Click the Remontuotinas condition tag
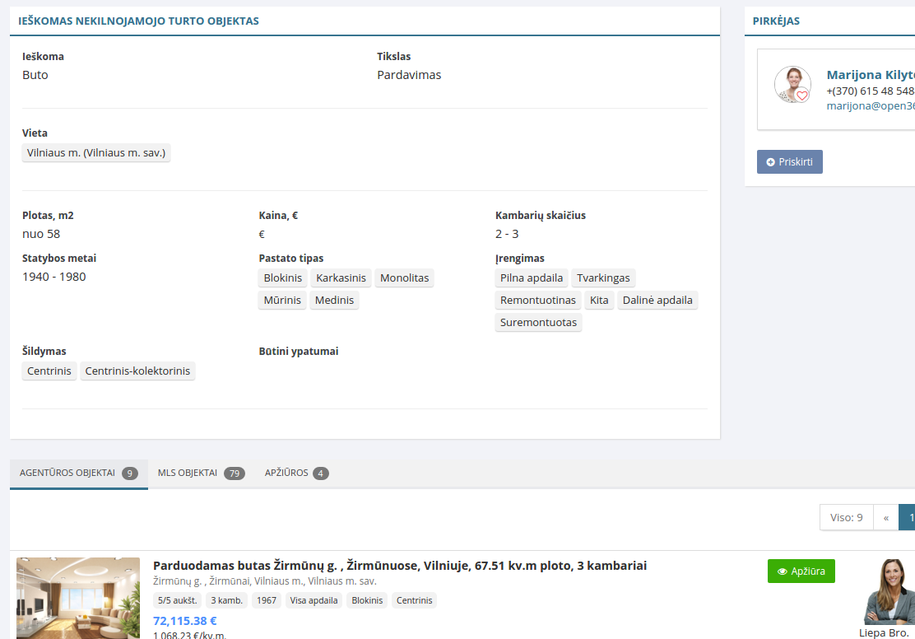The width and height of the screenshot is (915, 639). [x=538, y=301]
